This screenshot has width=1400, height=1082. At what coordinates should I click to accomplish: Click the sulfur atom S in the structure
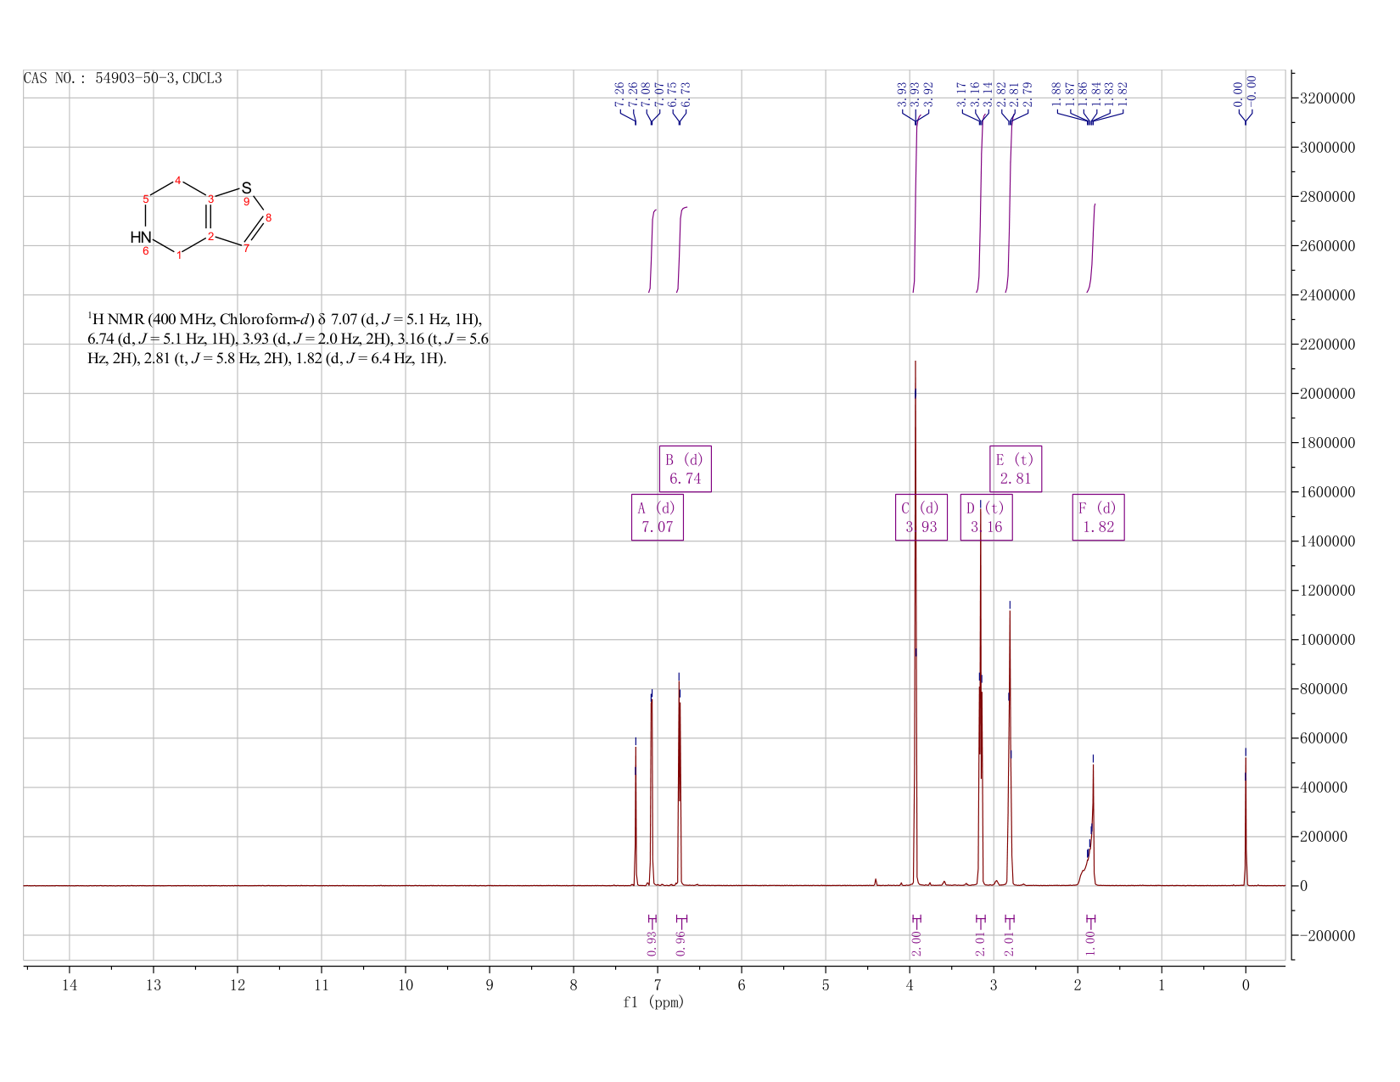click(246, 188)
